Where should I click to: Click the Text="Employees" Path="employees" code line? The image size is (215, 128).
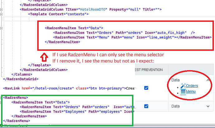(x=77, y=112)
